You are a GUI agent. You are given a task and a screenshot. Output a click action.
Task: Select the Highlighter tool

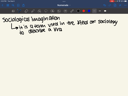pos(33,11)
